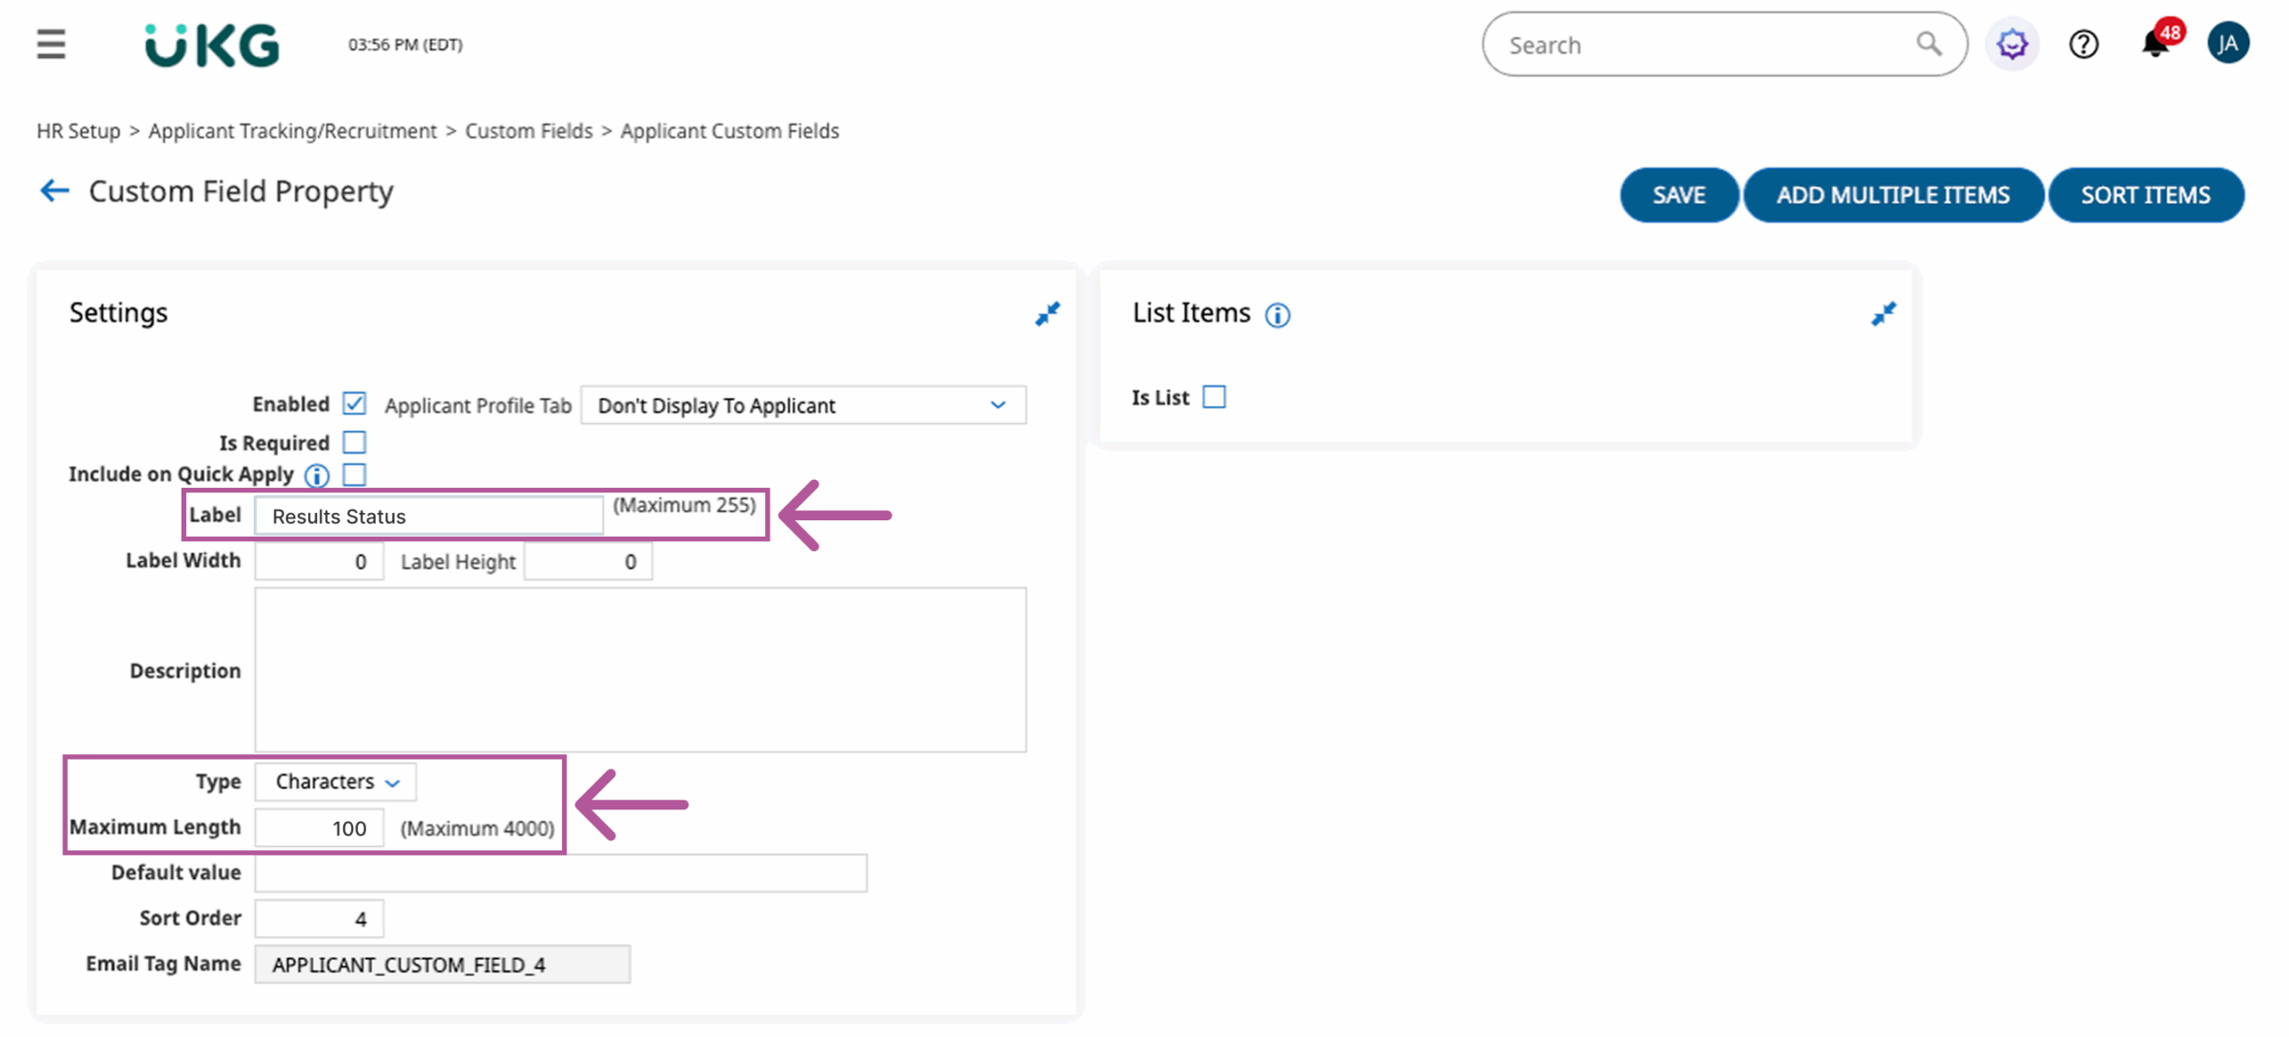Click the search magnifier icon
Viewport: 2289px width, 1037px height.
click(x=1928, y=43)
